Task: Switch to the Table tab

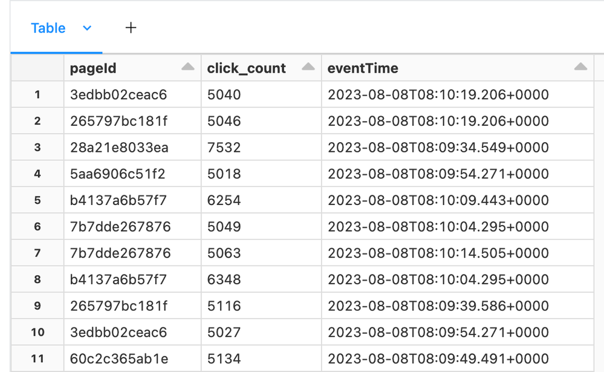Action: [48, 28]
